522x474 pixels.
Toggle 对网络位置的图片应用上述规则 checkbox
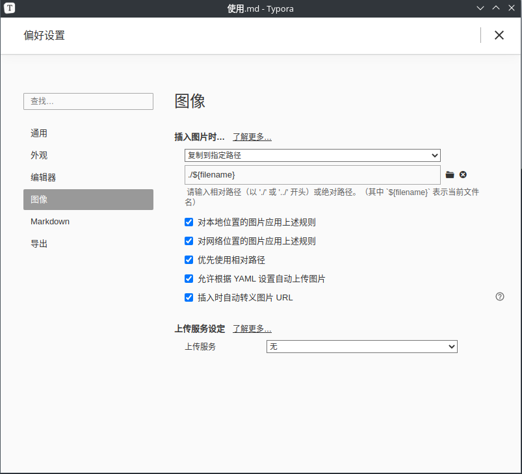(x=189, y=241)
